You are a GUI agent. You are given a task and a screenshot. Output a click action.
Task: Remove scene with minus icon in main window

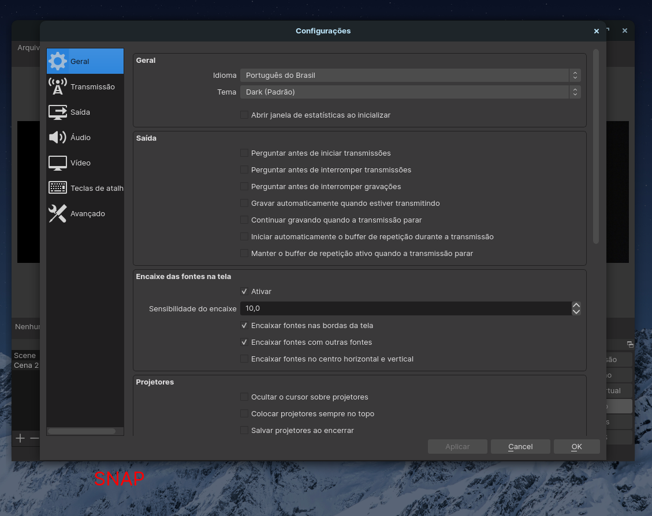35,438
